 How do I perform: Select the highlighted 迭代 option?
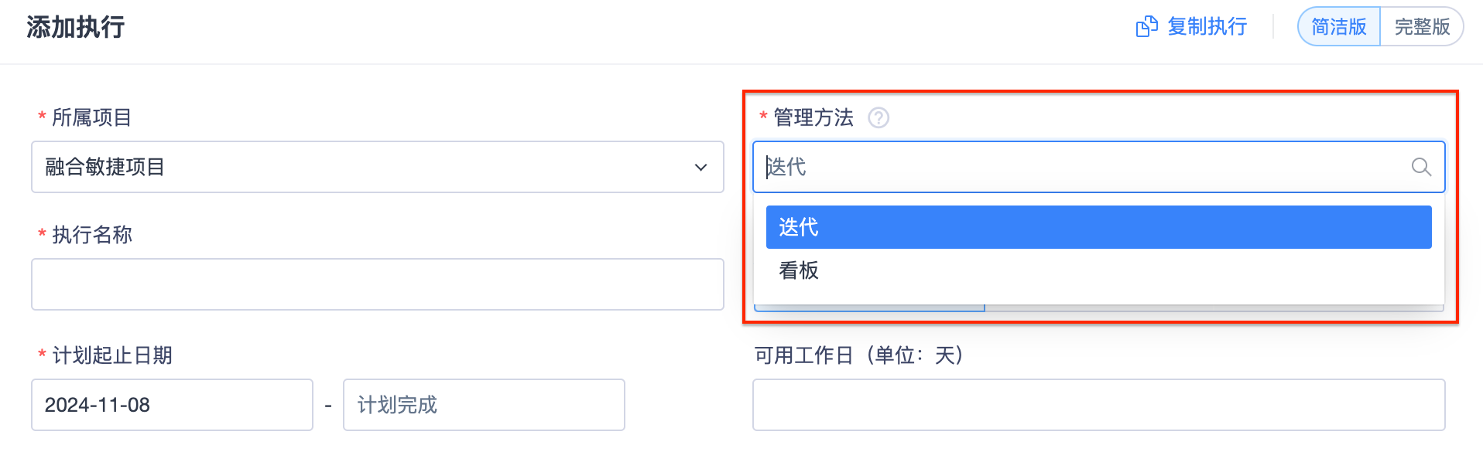[1099, 227]
